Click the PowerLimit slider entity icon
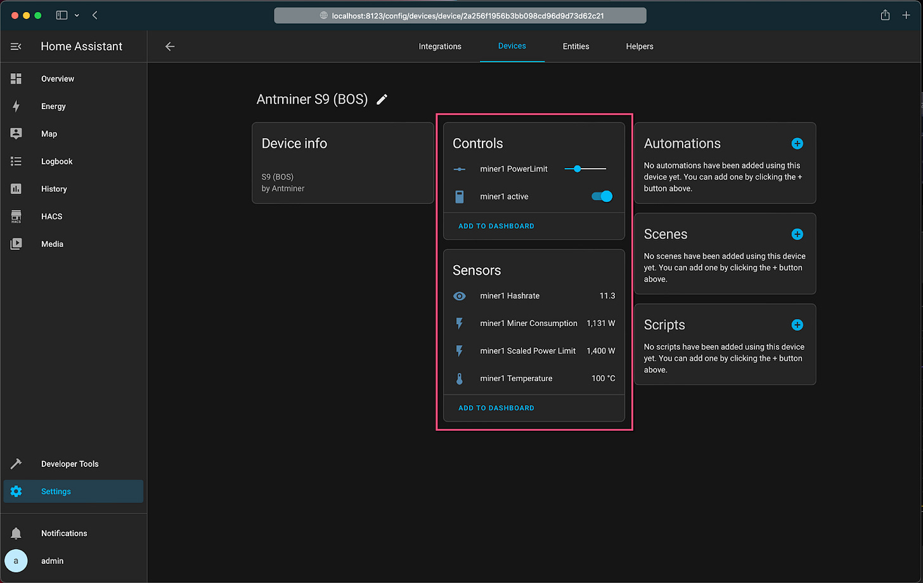 click(x=460, y=169)
